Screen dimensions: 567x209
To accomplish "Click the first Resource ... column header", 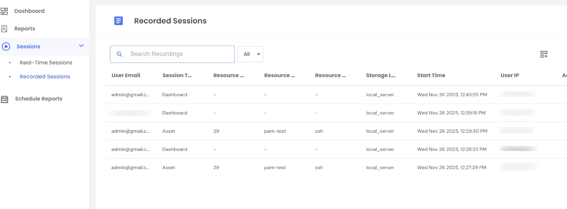I will [228, 75].
